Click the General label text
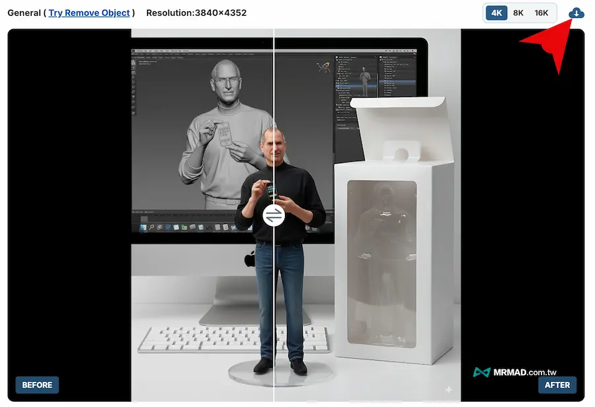 pyautogui.click(x=23, y=13)
